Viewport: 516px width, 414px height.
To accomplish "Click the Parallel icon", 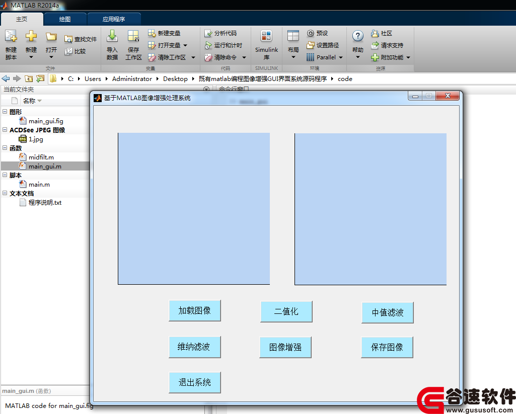I will pos(310,57).
